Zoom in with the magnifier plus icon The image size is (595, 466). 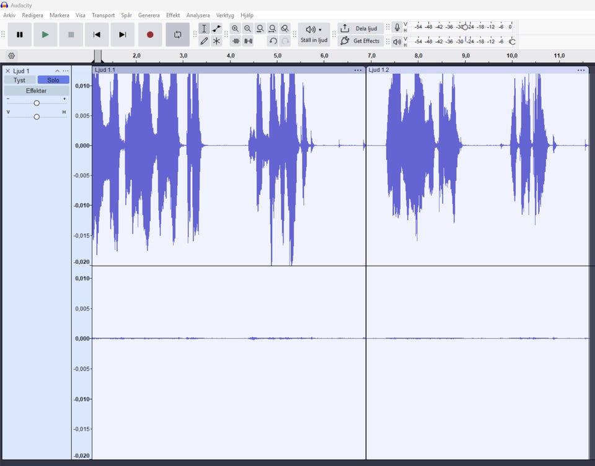pos(236,29)
